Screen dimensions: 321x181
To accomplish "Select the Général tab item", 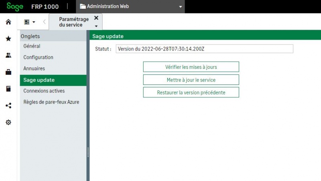I will click(53, 46).
